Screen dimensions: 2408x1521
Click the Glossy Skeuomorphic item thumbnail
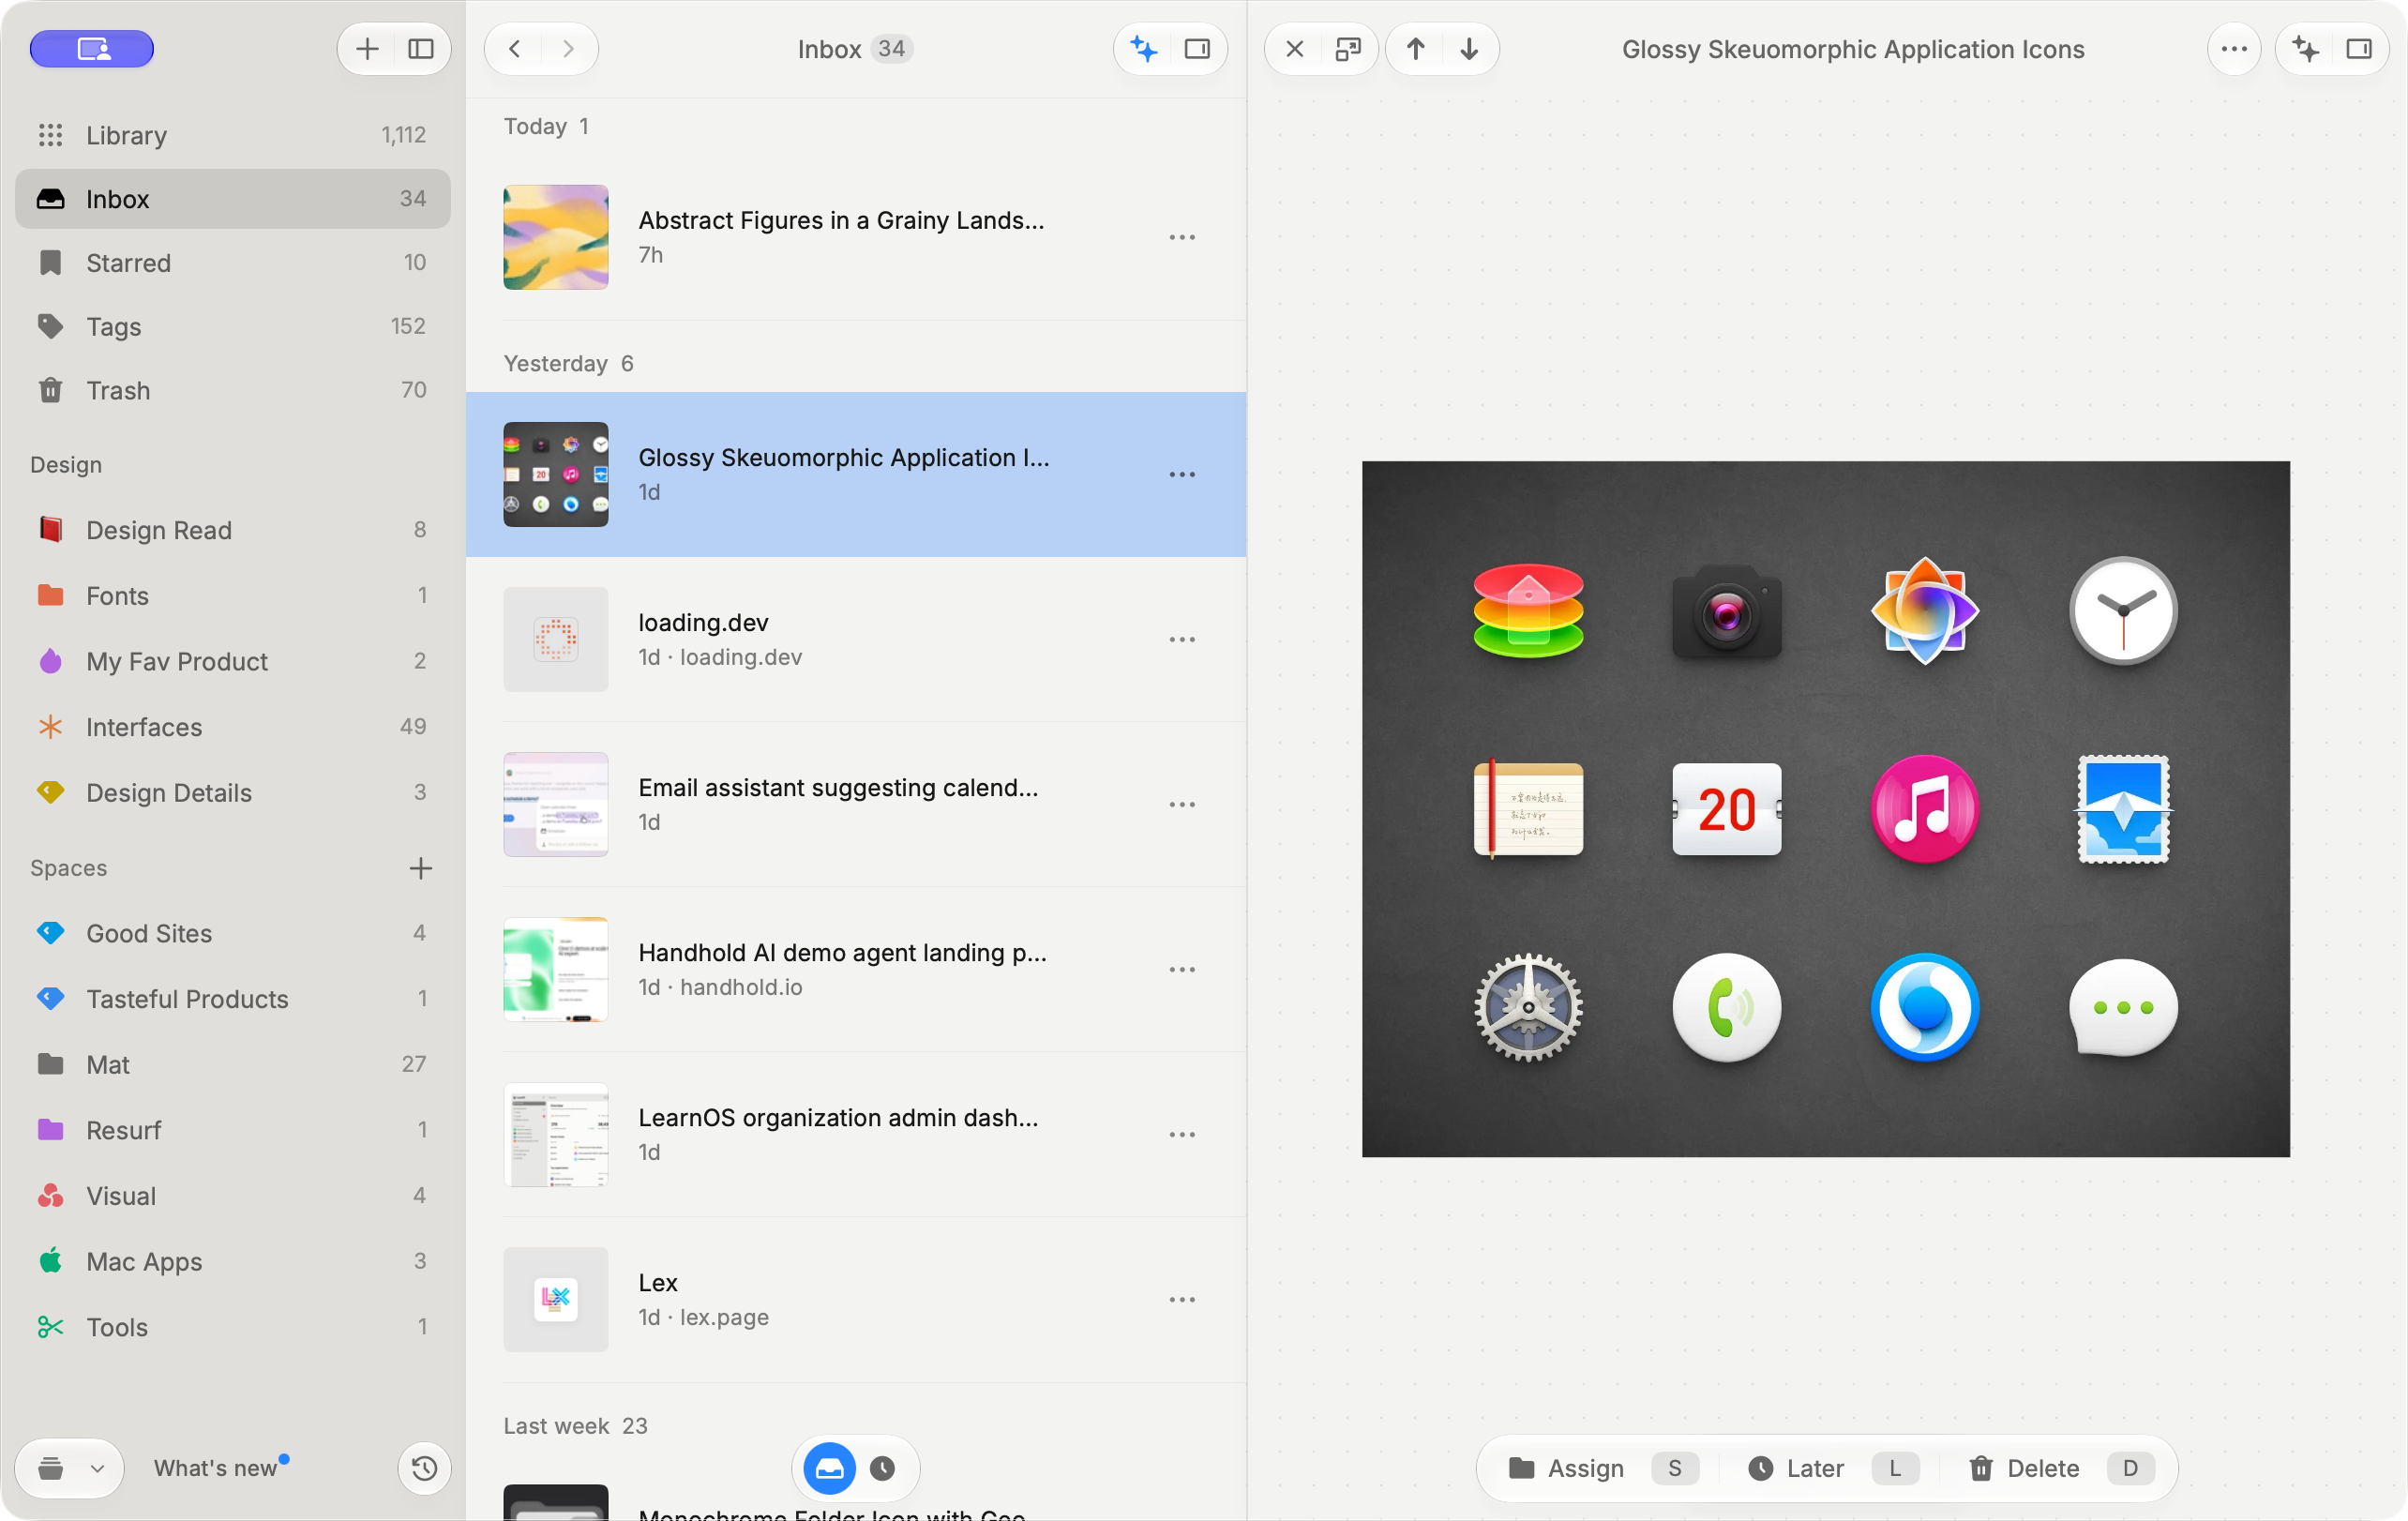pyautogui.click(x=555, y=474)
